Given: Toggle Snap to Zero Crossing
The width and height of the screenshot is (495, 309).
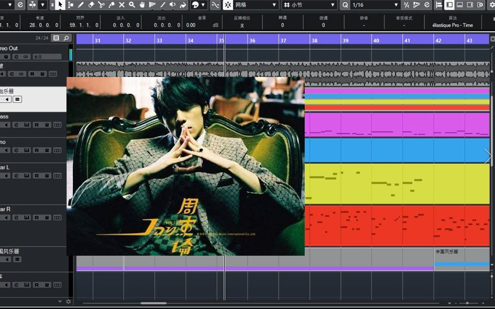Looking at the screenshot, I should tap(215, 5).
